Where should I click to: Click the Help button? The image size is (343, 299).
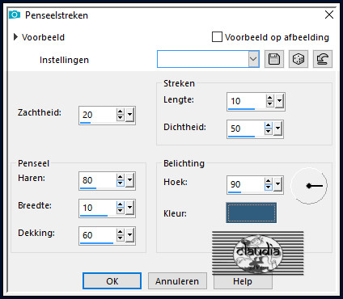[243, 281]
